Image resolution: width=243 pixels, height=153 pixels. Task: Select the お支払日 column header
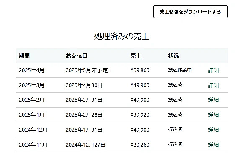point(76,56)
